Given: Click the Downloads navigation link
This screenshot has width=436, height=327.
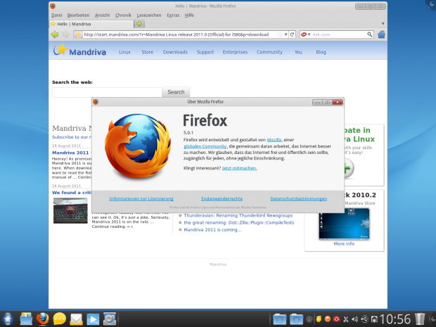Looking at the screenshot, I should point(176,52).
